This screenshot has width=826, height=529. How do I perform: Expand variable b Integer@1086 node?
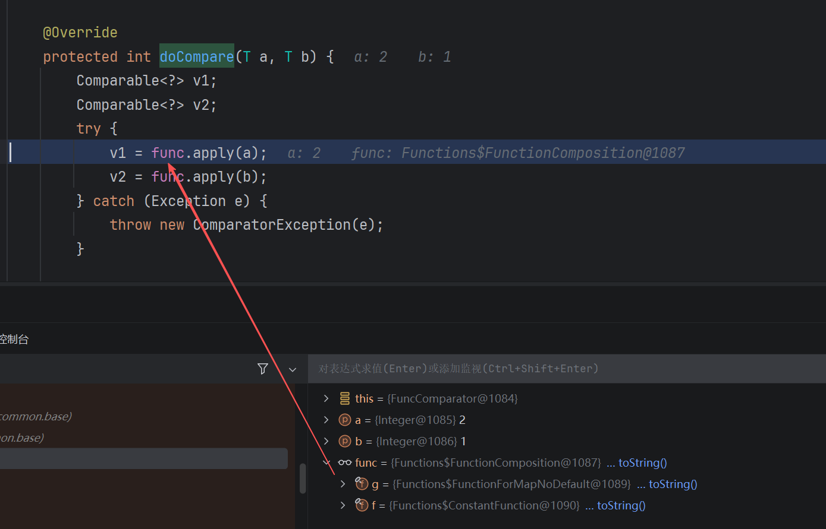(x=326, y=441)
